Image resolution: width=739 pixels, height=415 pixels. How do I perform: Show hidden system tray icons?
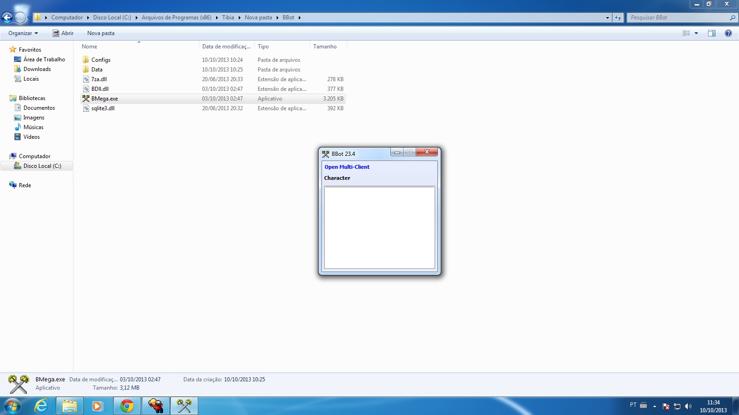(654, 406)
